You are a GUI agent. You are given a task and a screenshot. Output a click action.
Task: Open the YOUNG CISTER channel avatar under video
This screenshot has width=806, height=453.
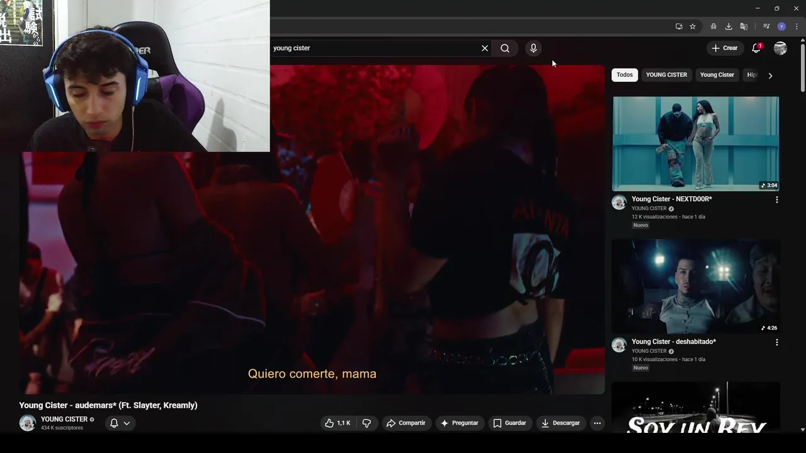tap(28, 423)
